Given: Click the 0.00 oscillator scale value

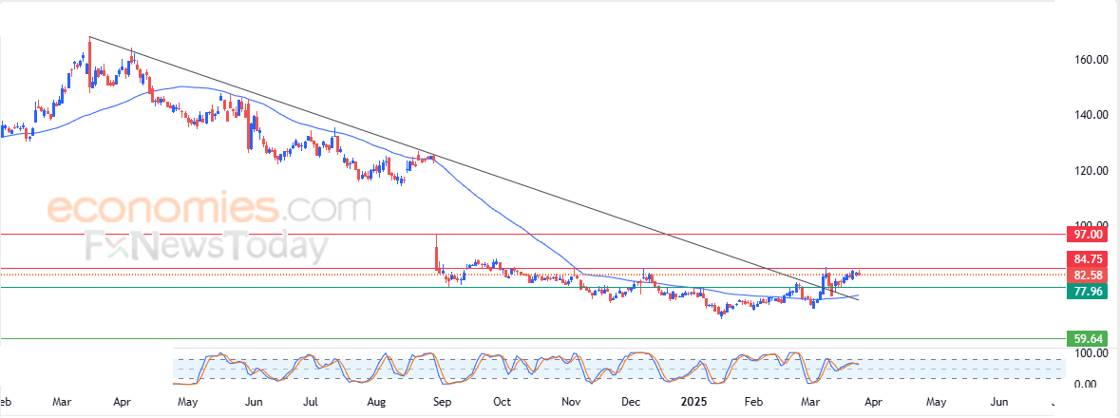Looking at the screenshot, I should point(1086,385).
